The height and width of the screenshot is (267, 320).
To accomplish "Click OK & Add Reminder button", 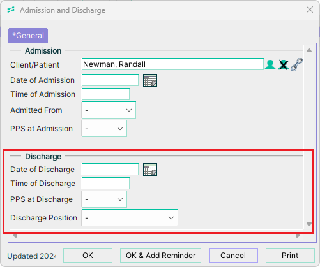I will [x=160, y=256].
